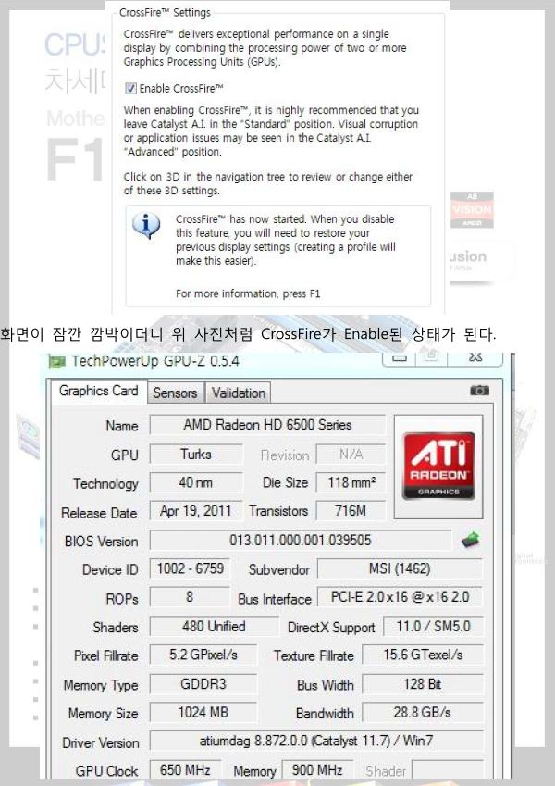The width and height of the screenshot is (555, 786).
Task: Click the 'For more information, press F1' text
Action: [248, 293]
